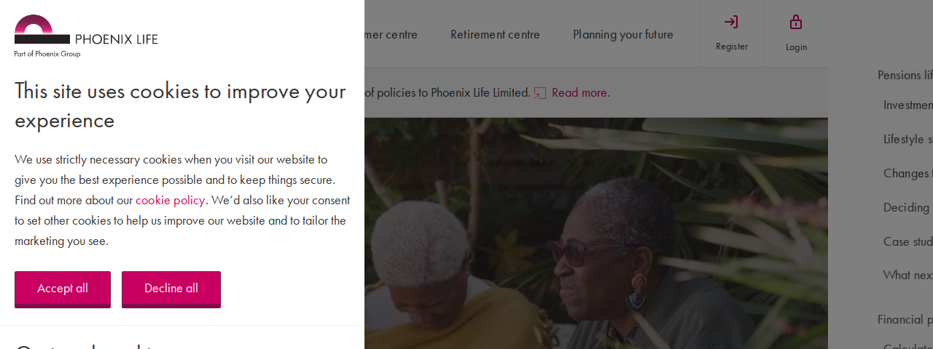Click the speech icon beside Read more
Image resolution: width=933 pixels, height=349 pixels.
point(540,93)
